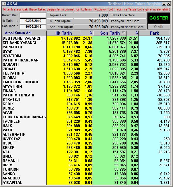The image size is (173, 187).
Task: Click the Yazdir print button
Action: (x=159, y=27)
